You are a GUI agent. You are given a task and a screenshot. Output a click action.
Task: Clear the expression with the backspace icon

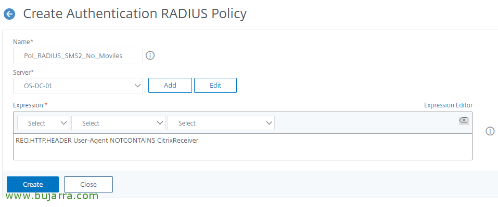464,120
